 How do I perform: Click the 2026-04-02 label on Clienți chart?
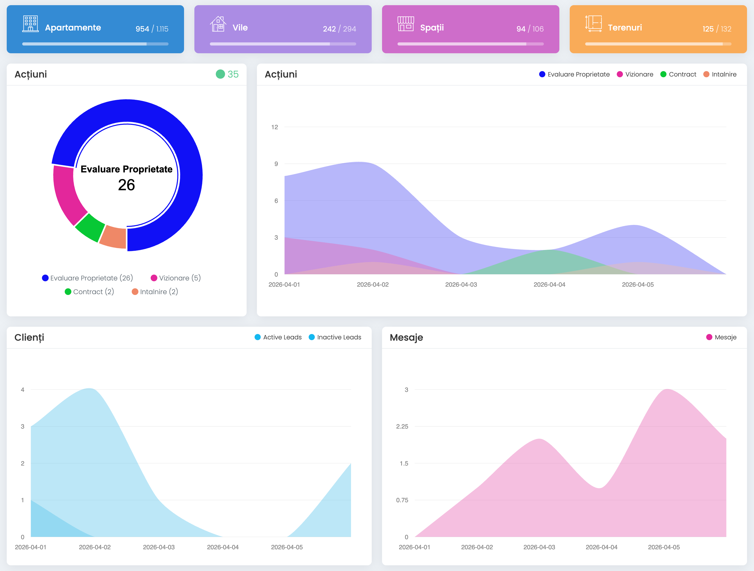(x=95, y=547)
